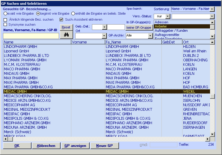This screenshot has height=155, width=222.
Task: Click the 'GP anzeigen' button
Action: pyautogui.click(x=75, y=146)
